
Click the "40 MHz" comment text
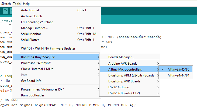[108, 37]
